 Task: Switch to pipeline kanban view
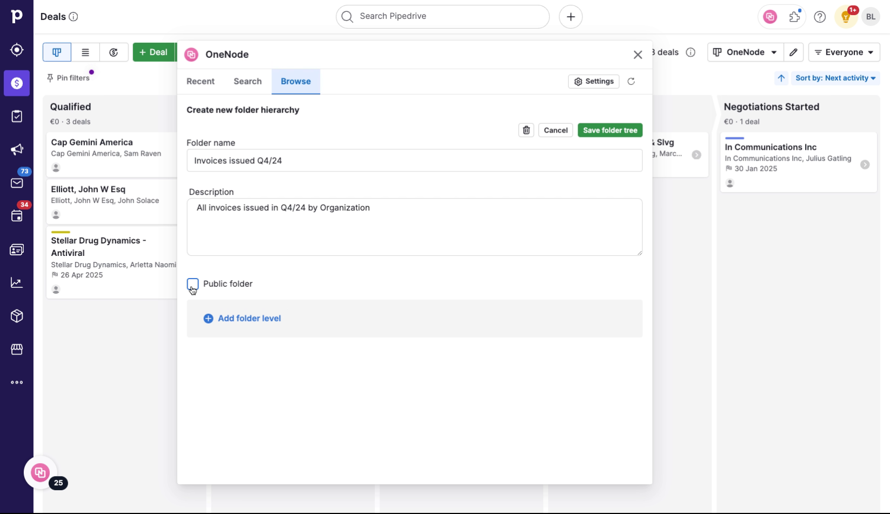tap(57, 52)
